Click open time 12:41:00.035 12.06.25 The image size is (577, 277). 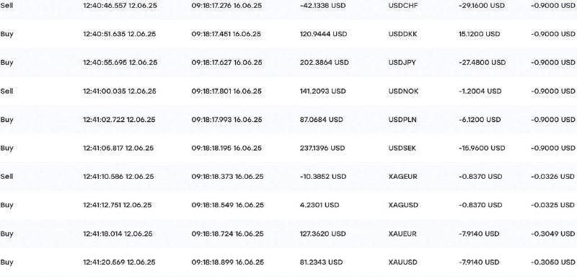(119, 91)
